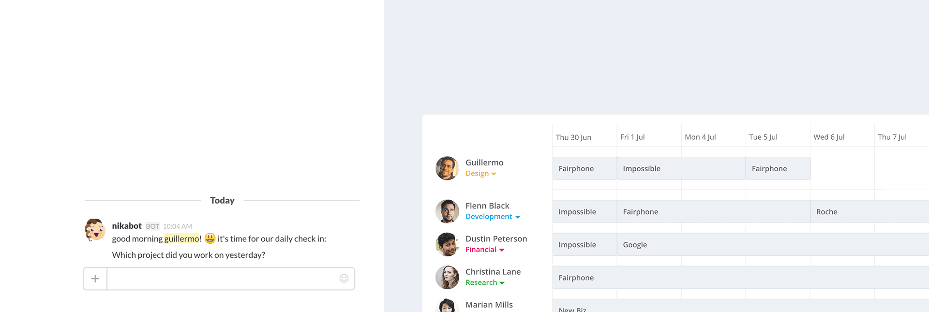Click the plus attachment button in message box
The image size is (929, 312).
(x=95, y=279)
